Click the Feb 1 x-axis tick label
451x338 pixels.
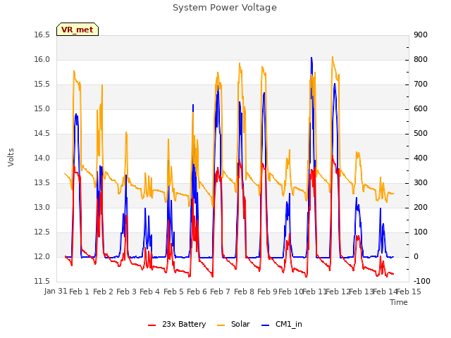point(80,292)
